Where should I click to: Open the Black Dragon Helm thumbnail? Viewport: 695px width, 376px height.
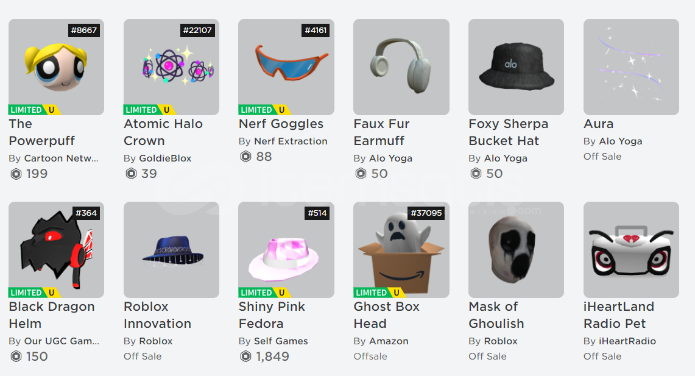pos(56,250)
